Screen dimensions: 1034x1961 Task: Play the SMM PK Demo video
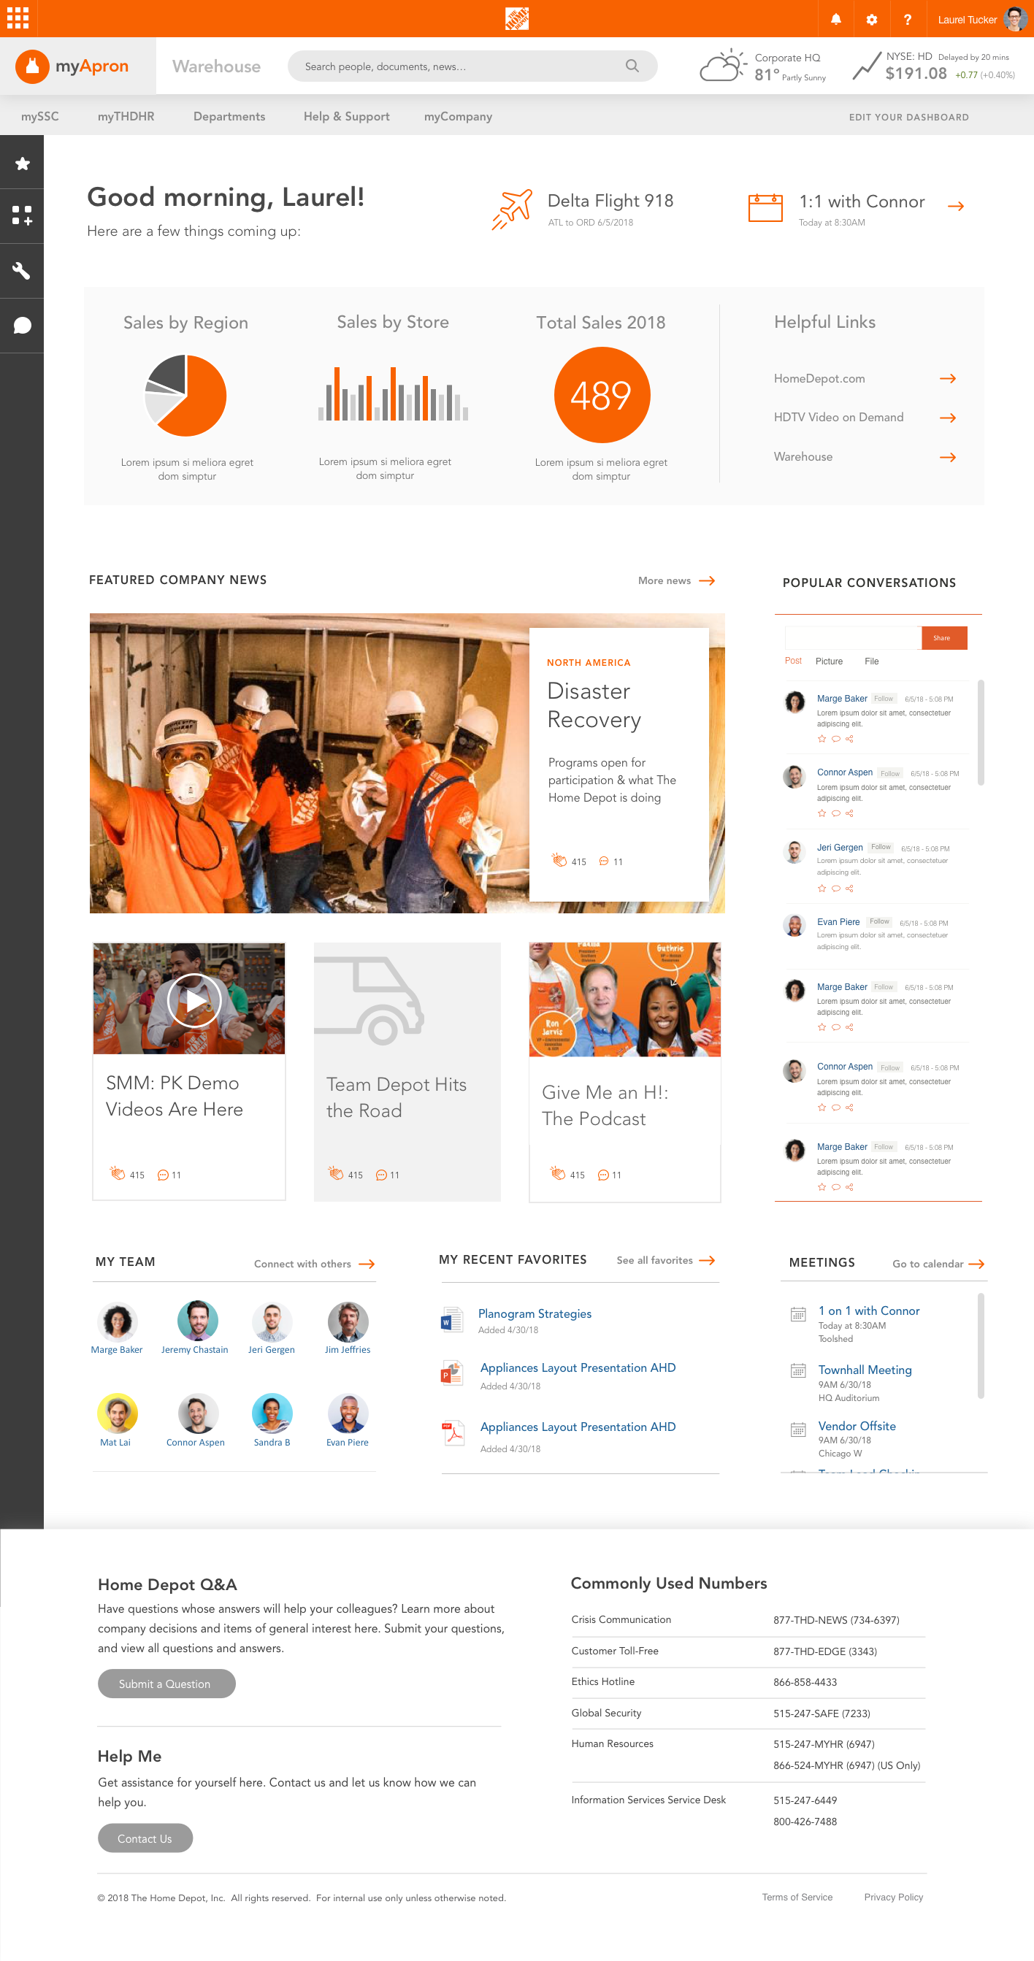(x=194, y=1000)
